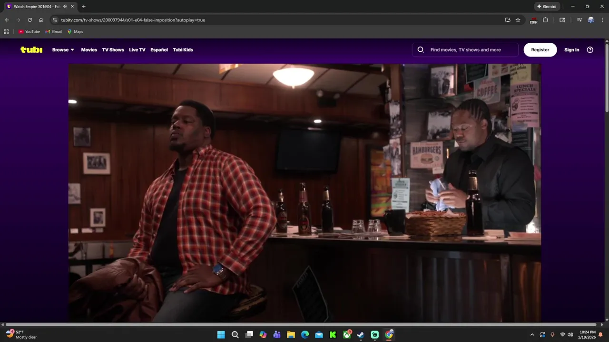Open the clock showing 10:24 PM
This screenshot has width=609, height=342.
[x=587, y=334]
